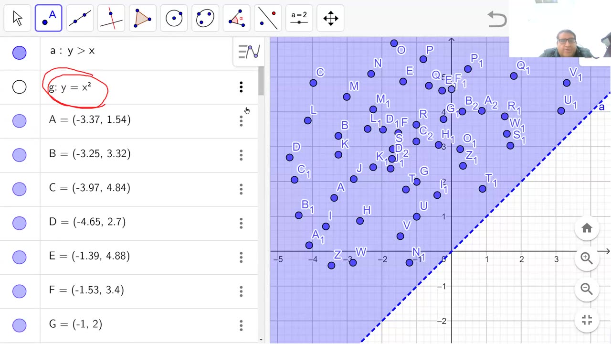This screenshot has width=611, height=344.
Task: Show the hidden function g
Action: (x=20, y=87)
